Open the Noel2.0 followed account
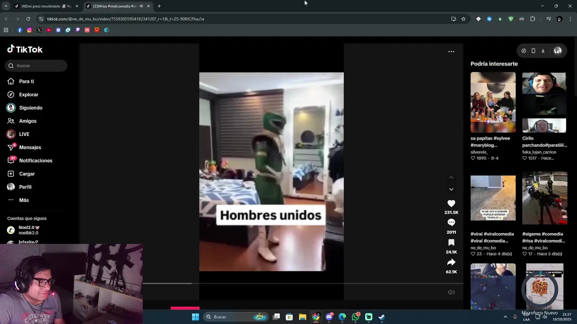 (29, 230)
